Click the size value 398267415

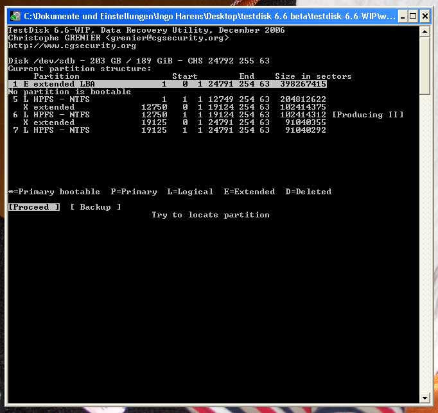point(303,84)
